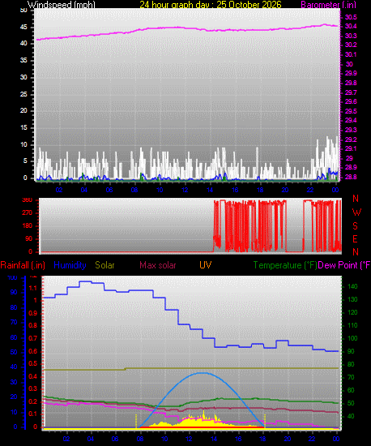This screenshot has height=446, width=371.
Task: Click the 110 temperature axis value
Action: pos(352,326)
